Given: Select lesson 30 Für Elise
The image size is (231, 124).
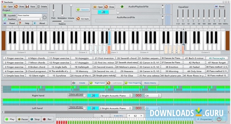Looking at the screenshot, I should [x=127, y=76].
